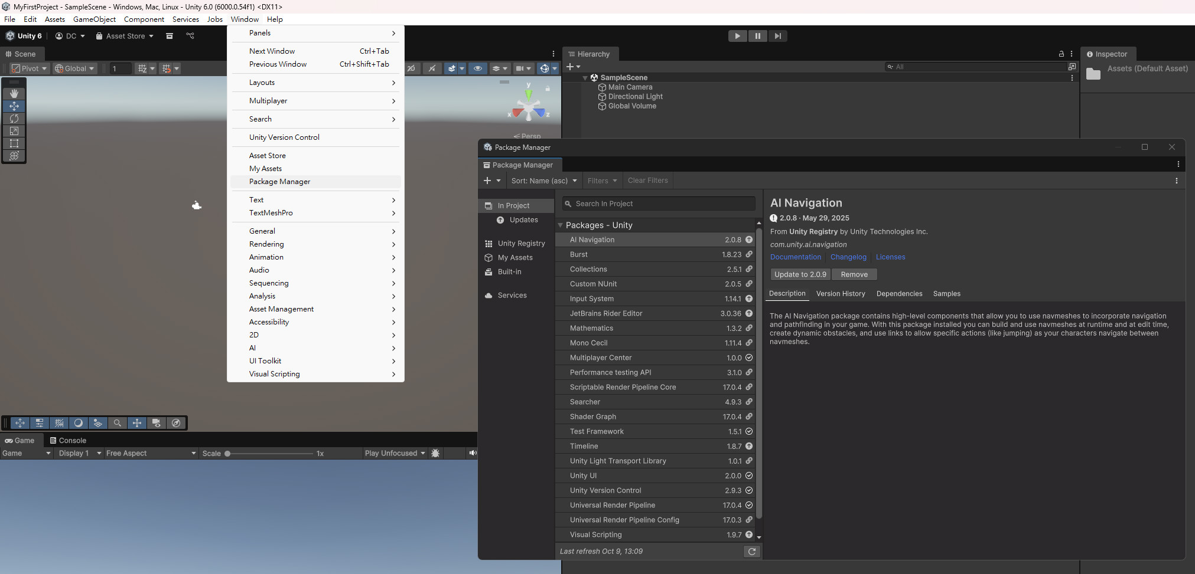Collapse the Packages - Unity group
Screen dimensions: 1195x574
561,225
